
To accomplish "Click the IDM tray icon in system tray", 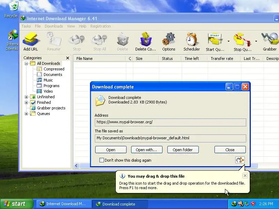I will [234, 204].
